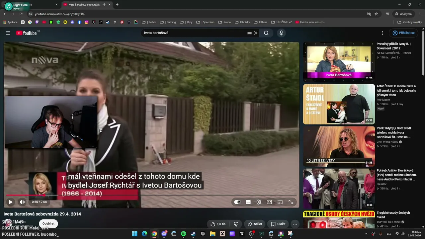
Task: Open the Chrome three-dot menu
Action: point(420,14)
